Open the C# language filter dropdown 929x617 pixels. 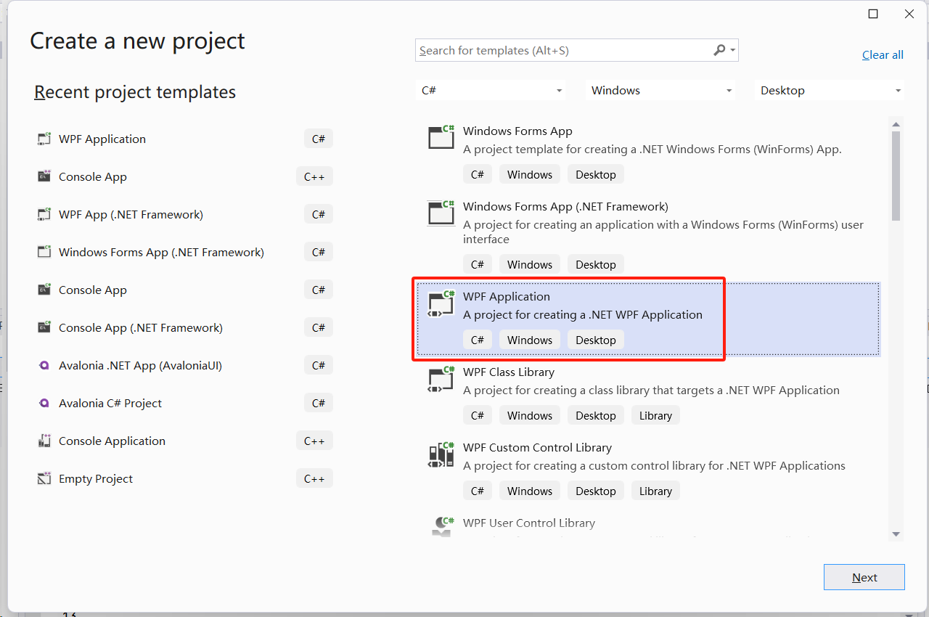point(491,91)
